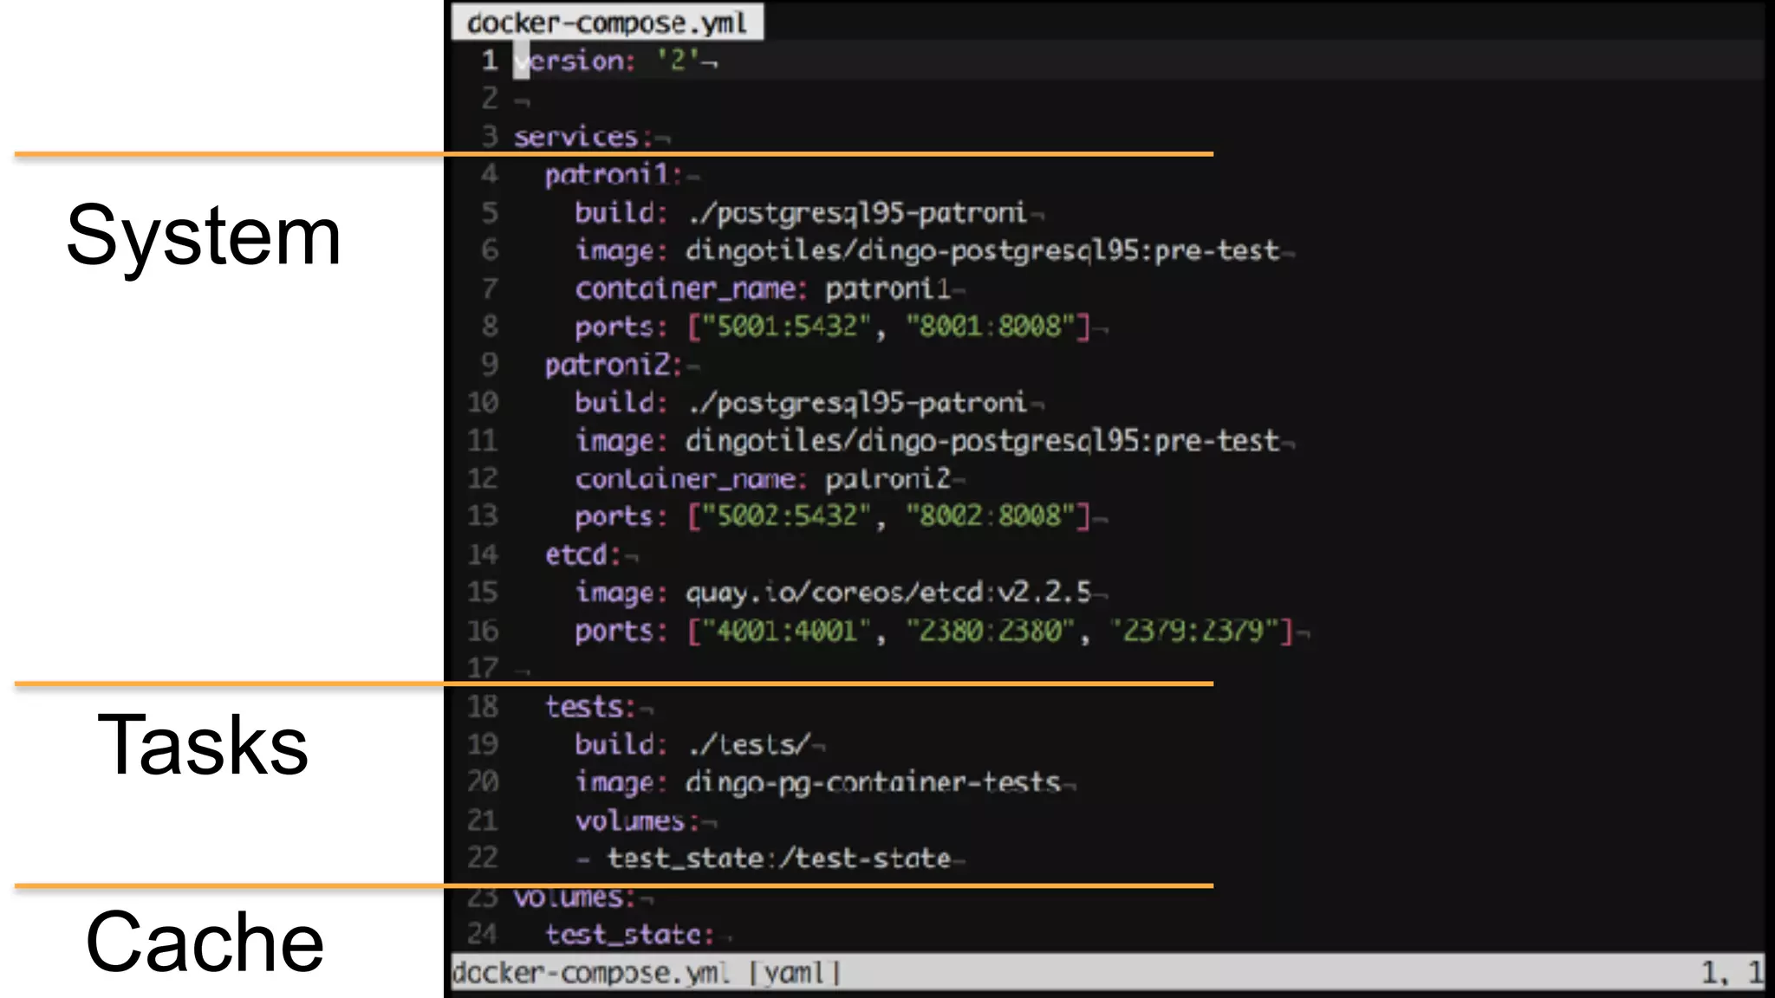Image resolution: width=1775 pixels, height=998 pixels.
Task: Click the "8002:8008" port mapping
Action: coord(990,516)
